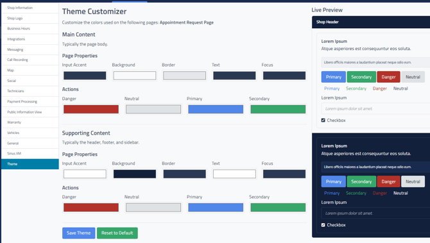Click Shop Header bar in Live Preview
The image size is (430, 243).
(x=371, y=22)
